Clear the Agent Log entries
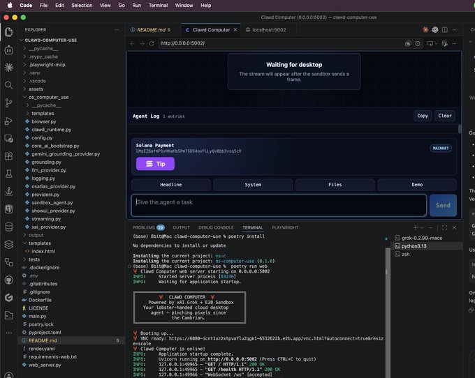The image size is (475, 378). pos(445,116)
